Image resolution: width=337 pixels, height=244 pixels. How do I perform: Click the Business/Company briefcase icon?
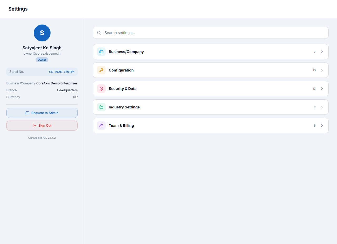pos(101,52)
